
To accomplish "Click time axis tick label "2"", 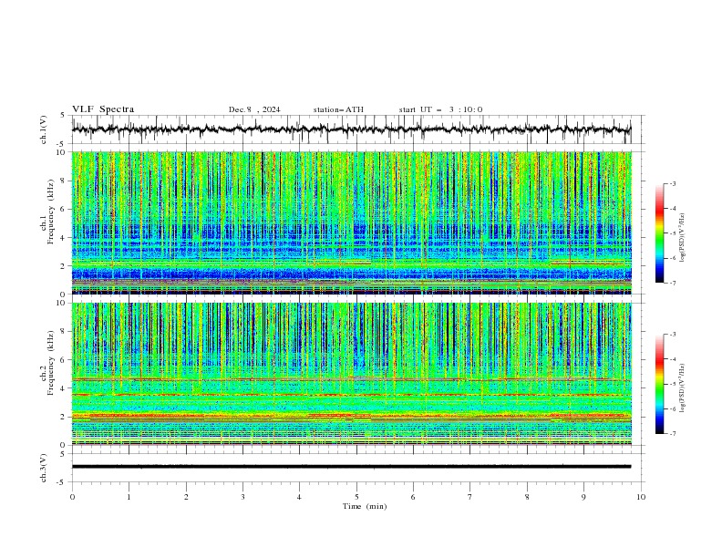I will (x=186, y=497).
